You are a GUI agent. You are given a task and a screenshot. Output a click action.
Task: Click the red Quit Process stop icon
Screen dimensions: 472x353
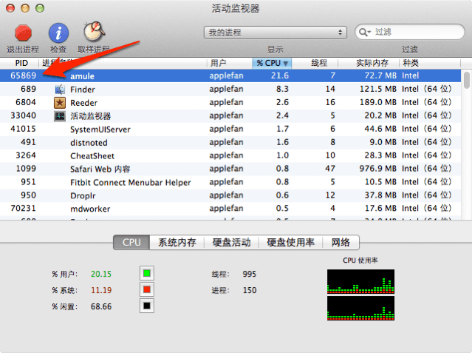click(x=23, y=33)
